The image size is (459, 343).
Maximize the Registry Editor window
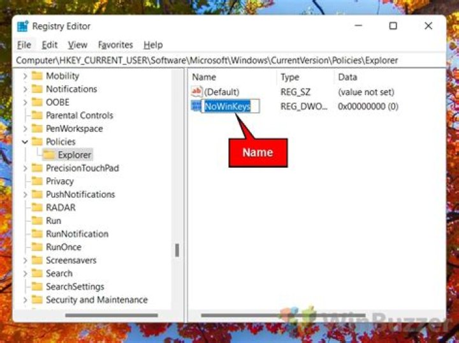pyautogui.click(x=393, y=26)
